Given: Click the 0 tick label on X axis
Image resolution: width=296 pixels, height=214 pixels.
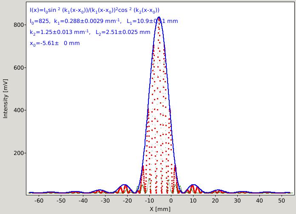Looking at the screenshot, I should tap(171, 200).
